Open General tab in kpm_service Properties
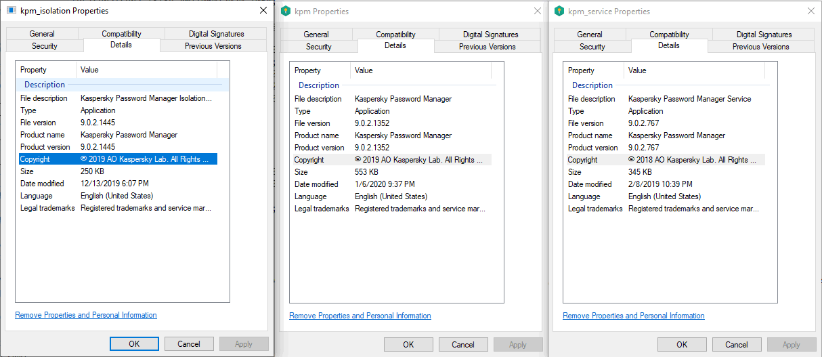The height and width of the screenshot is (357, 822). pyautogui.click(x=590, y=35)
